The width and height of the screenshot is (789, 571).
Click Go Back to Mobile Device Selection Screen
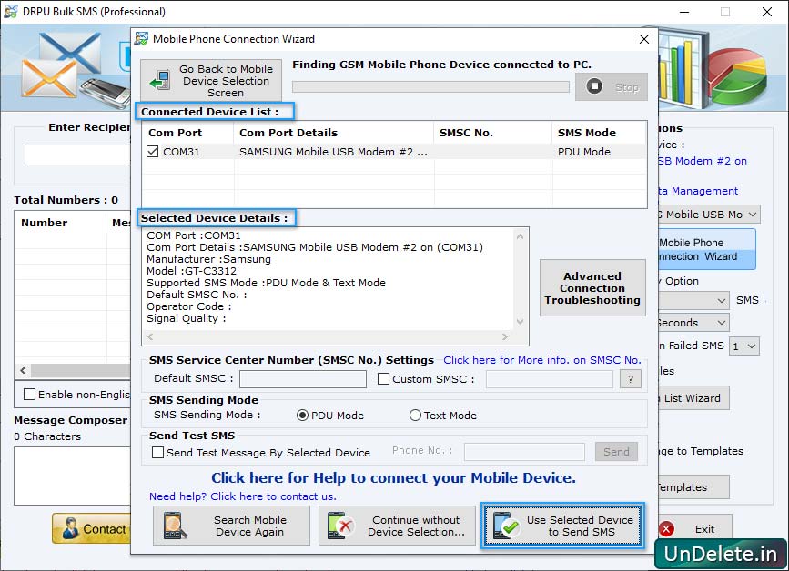pyautogui.click(x=211, y=80)
